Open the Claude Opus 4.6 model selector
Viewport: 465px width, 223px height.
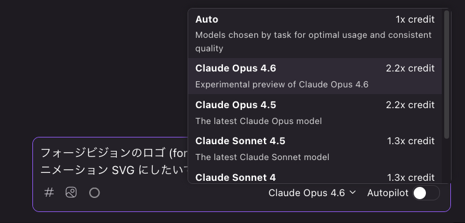tap(312, 193)
